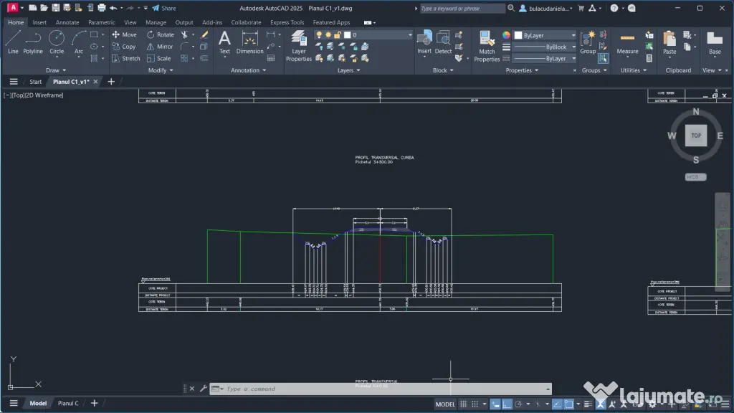Toggle snap mode dotted grid icon
Image resolution: width=734 pixels, height=413 pixels.
click(475, 404)
